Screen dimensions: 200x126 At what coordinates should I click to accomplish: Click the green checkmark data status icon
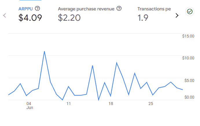[x=190, y=12]
